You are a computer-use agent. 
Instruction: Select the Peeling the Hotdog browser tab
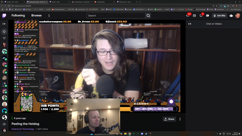(x=37, y=2)
